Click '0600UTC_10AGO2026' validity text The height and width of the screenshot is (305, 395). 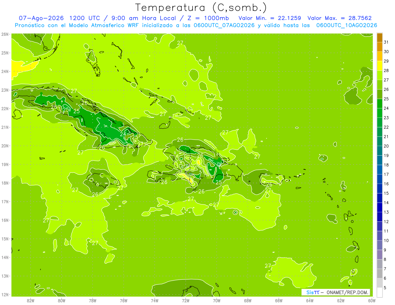pyautogui.click(x=347, y=25)
